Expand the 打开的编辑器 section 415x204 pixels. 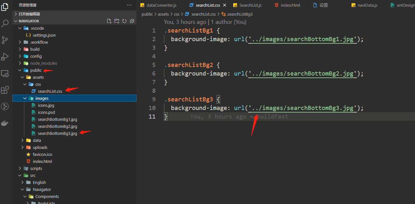[x=16, y=14]
